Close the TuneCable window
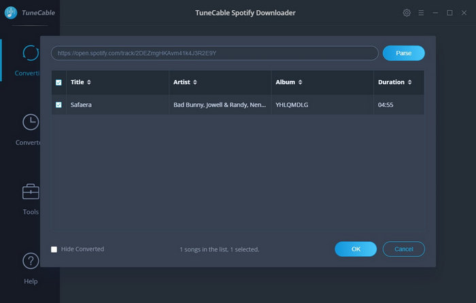The height and width of the screenshot is (303, 476). click(x=464, y=13)
